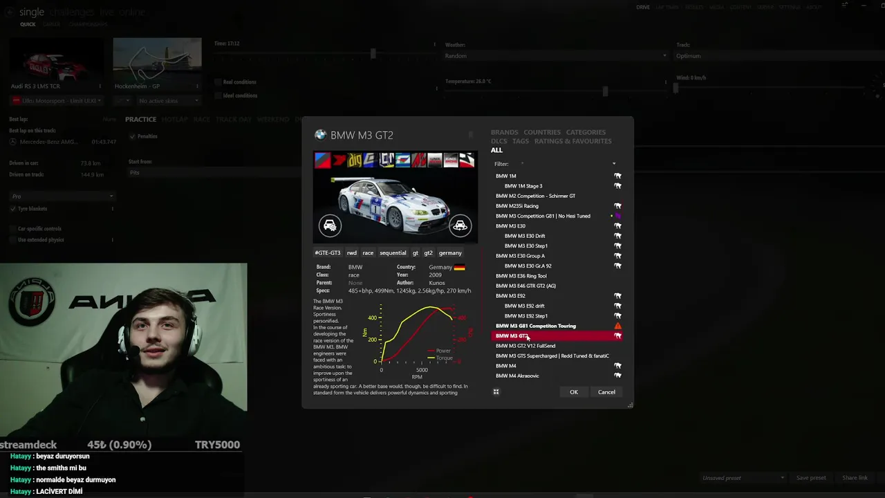Enable Use extended physics checkbox
This screenshot has width=885, height=498.
coord(13,239)
